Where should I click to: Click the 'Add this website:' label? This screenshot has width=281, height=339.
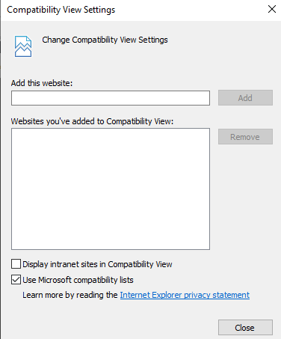(x=42, y=83)
